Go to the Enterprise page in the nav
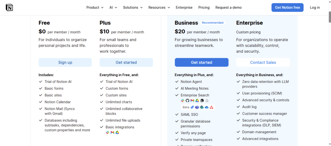 click(x=184, y=7)
